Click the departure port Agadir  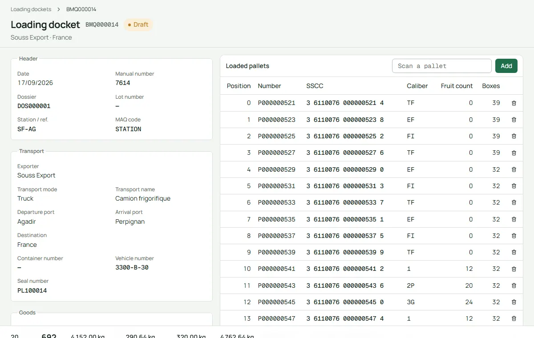(27, 222)
